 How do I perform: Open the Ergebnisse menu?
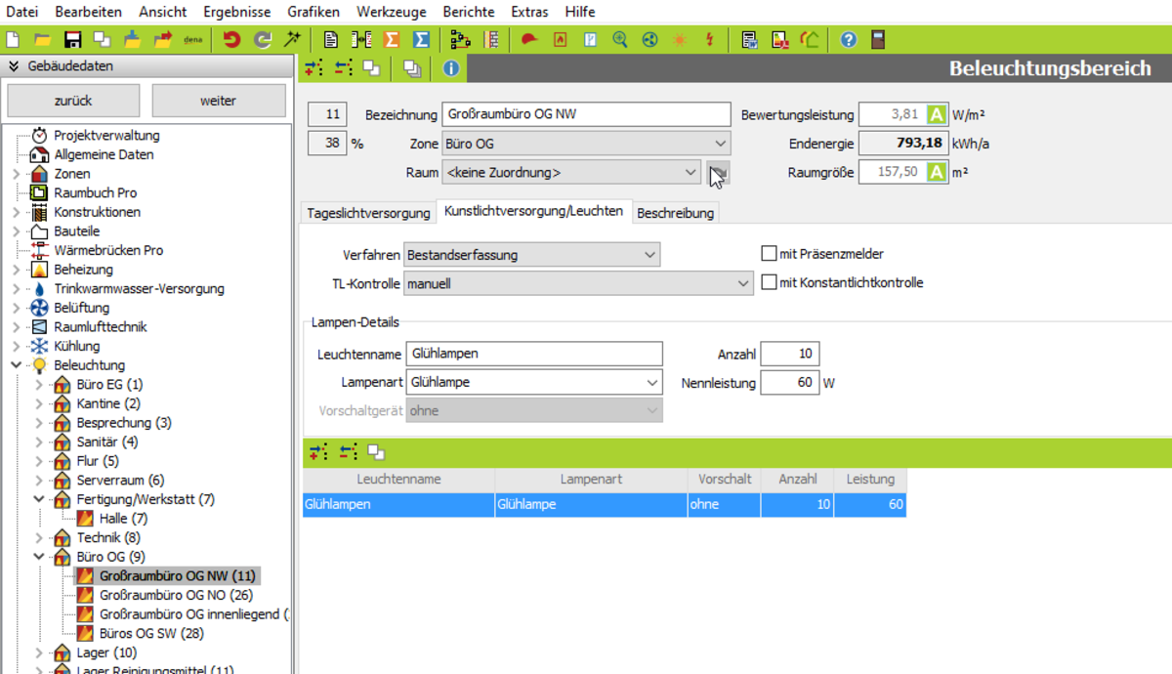pyautogui.click(x=234, y=12)
